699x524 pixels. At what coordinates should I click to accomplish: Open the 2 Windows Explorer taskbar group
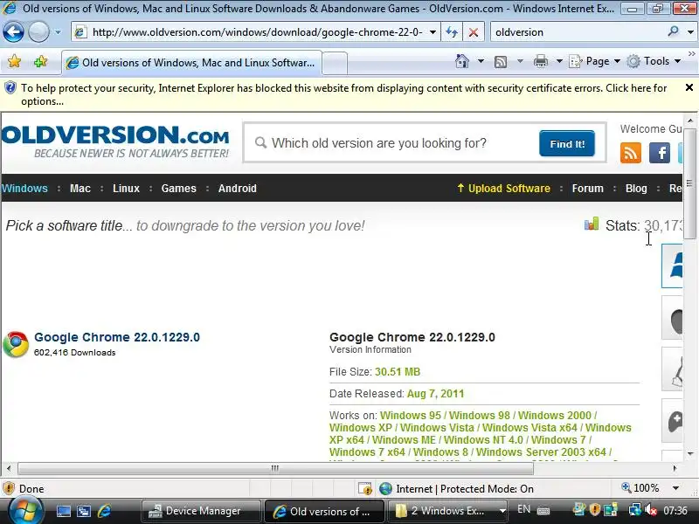point(450,511)
